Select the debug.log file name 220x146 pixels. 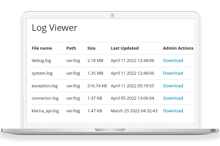tap(41, 61)
